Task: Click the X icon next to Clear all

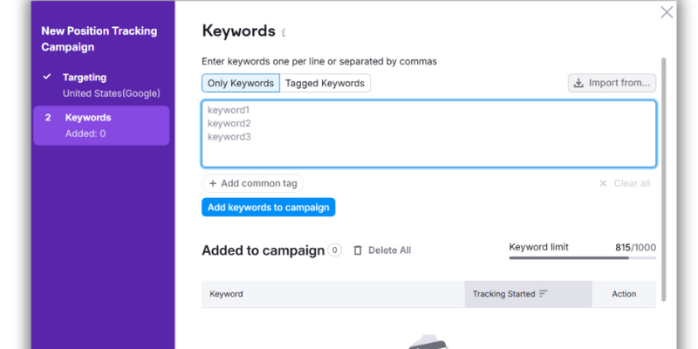Action: 603,183
